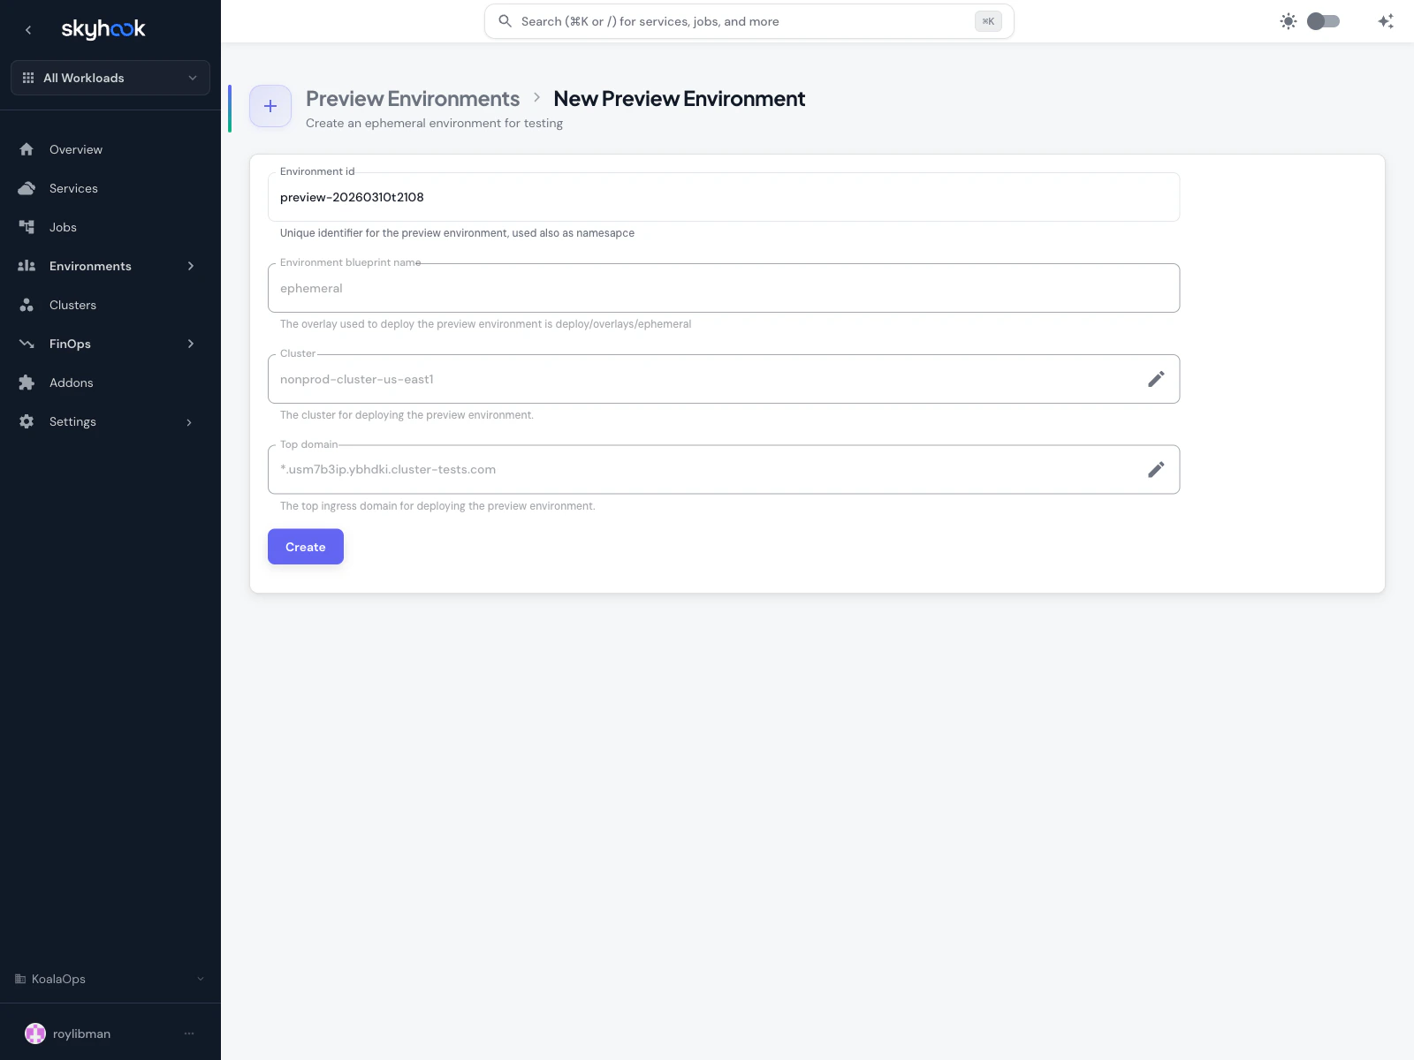Edit the Top domain via pencil icon
The image size is (1414, 1060).
coord(1155,469)
